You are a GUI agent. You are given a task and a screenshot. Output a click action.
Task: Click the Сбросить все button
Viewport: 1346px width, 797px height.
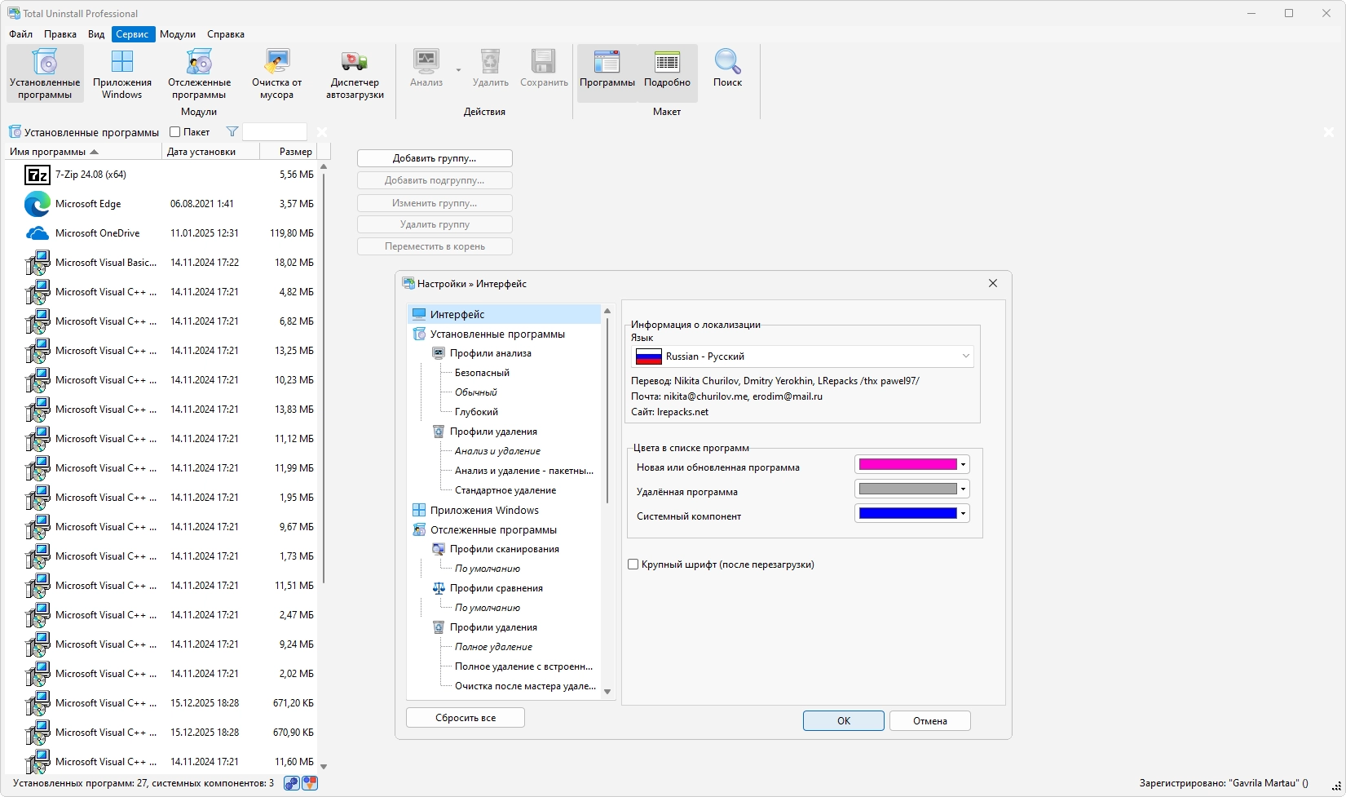(466, 718)
